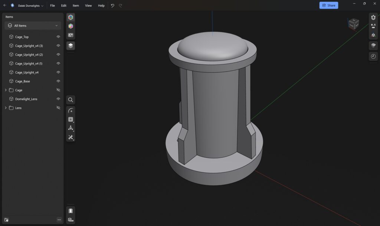Open the All Items filter dropdown
The image size is (380, 226).
(x=33, y=26)
